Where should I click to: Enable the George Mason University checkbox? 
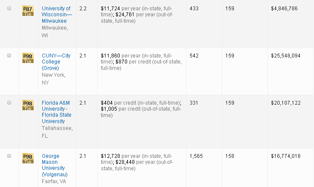9,156
